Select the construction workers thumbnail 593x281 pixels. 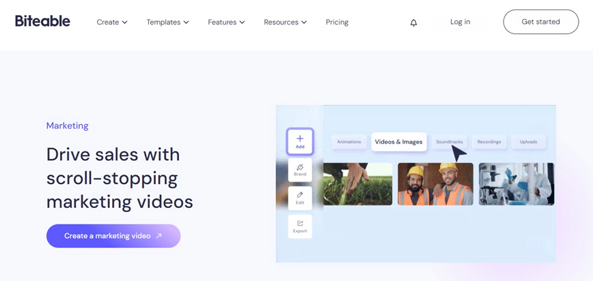coord(435,184)
